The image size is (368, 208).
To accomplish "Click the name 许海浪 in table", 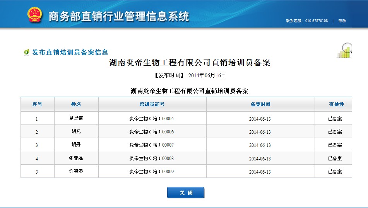I will click(76, 171).
